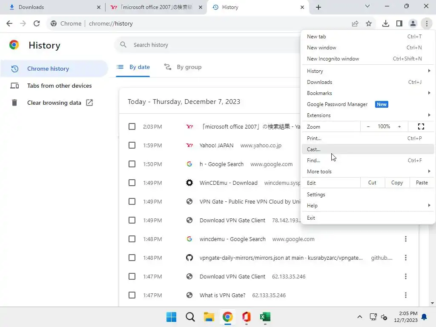This screenshot has width=436, height=327.
Task: Click the 2:05 PM clock in taskbar
Action: click(406, 317)
